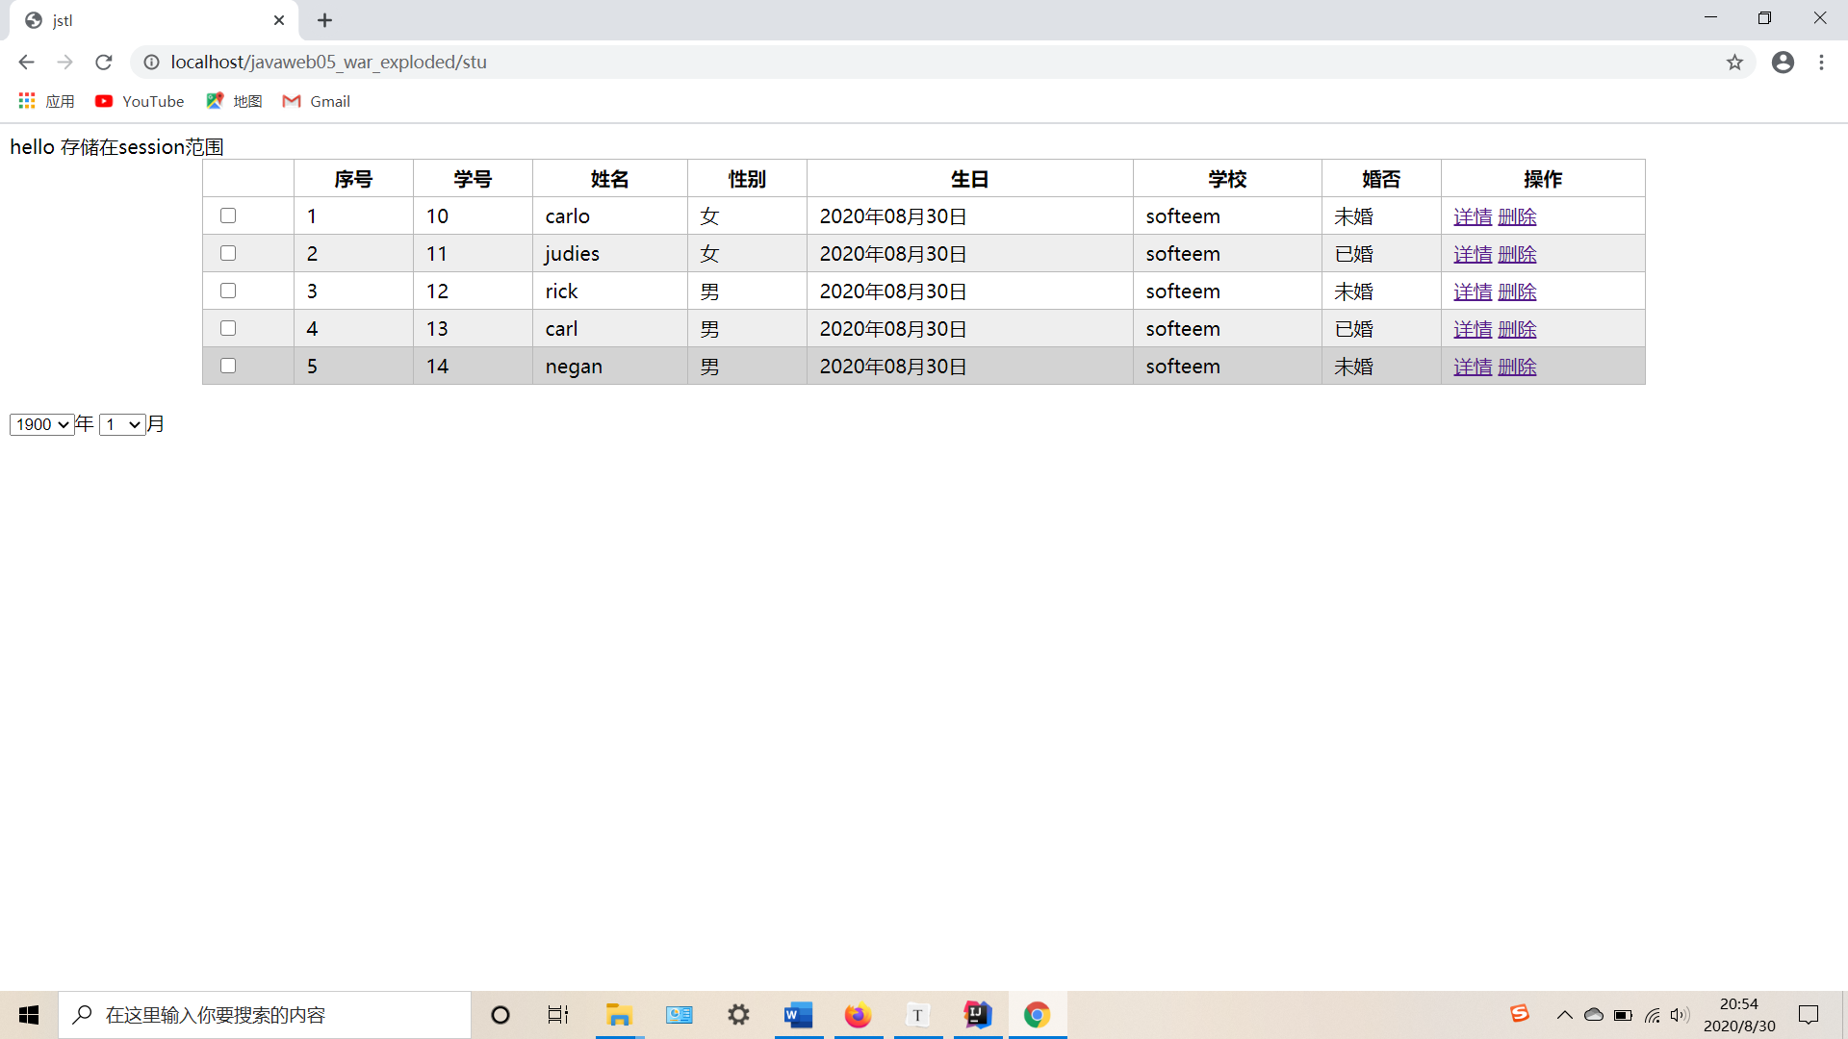The image size is (1848, 1039).
Task: Open 详情 link for student judies
Action: (1472, 253)
